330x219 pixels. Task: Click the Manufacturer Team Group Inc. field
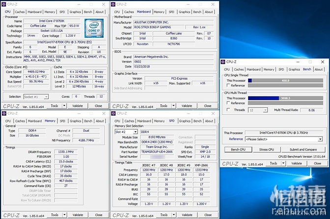coord(157,147)
